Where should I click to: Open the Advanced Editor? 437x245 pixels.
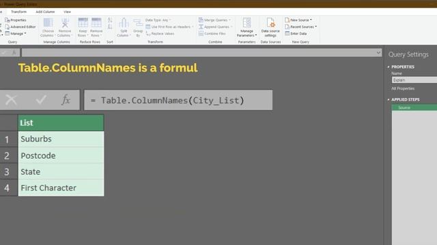point(20,27)
